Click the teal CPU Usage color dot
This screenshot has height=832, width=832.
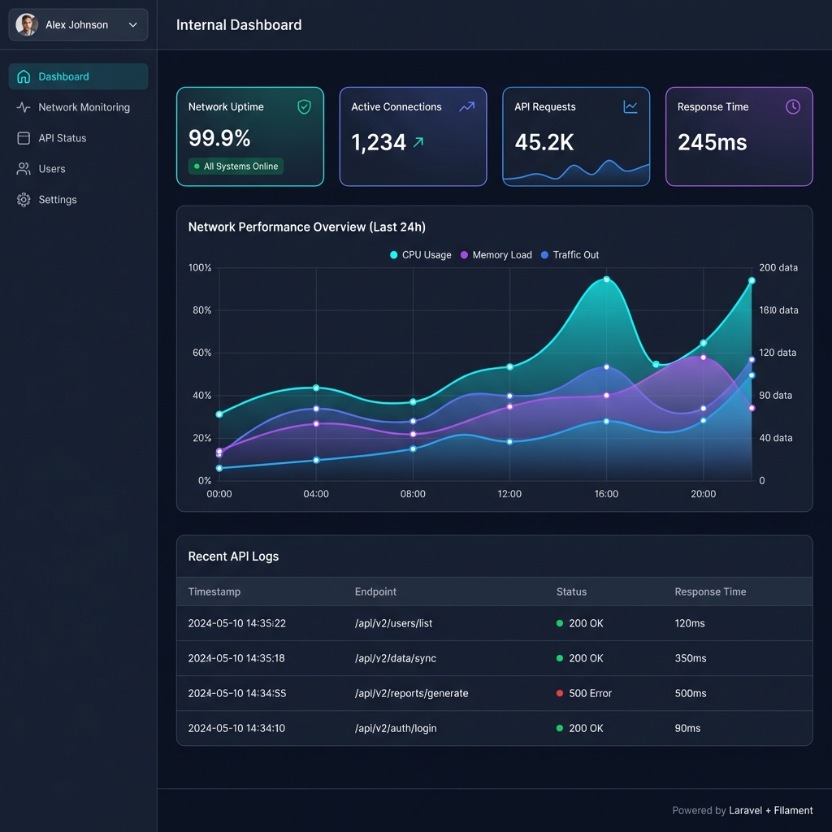(x=393, y=254)
